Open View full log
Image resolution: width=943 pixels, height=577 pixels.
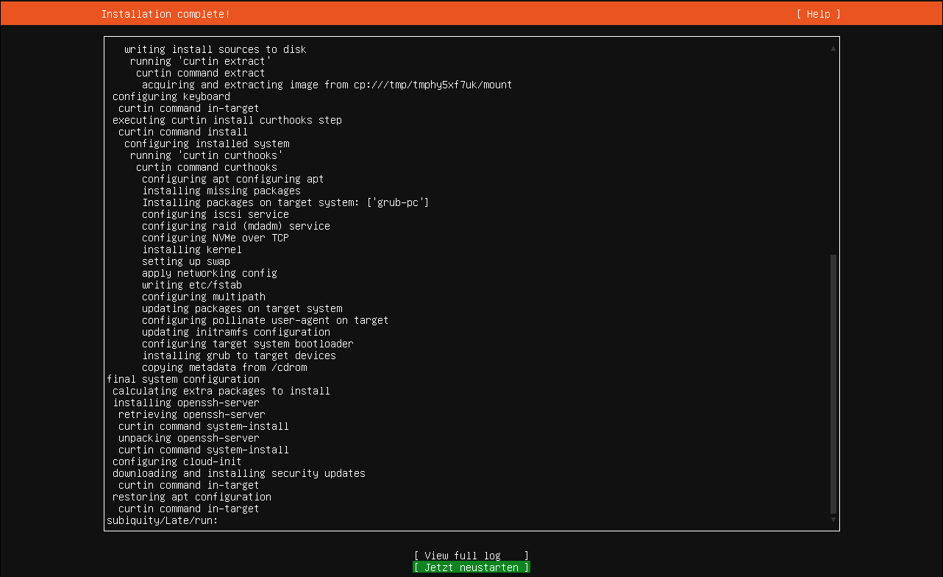(471, 555)
